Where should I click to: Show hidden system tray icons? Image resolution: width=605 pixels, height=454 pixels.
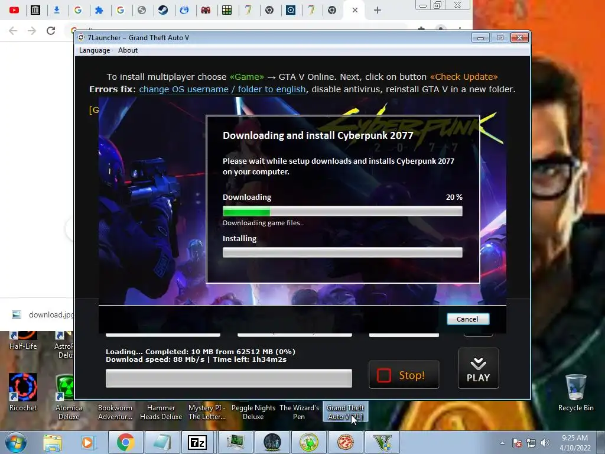coord(502,443)
